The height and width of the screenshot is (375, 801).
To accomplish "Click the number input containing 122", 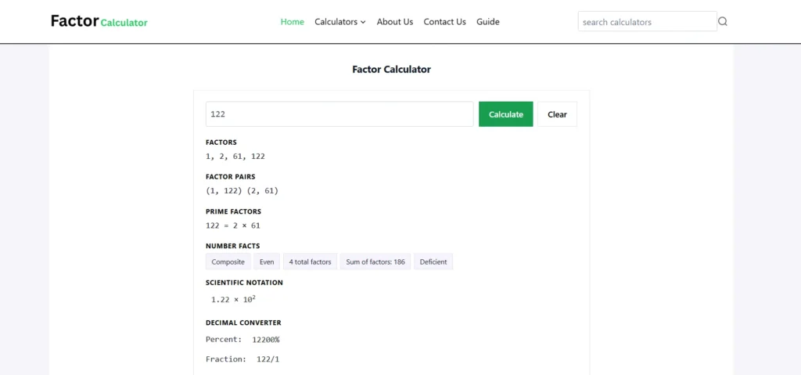I will (339, 114).
